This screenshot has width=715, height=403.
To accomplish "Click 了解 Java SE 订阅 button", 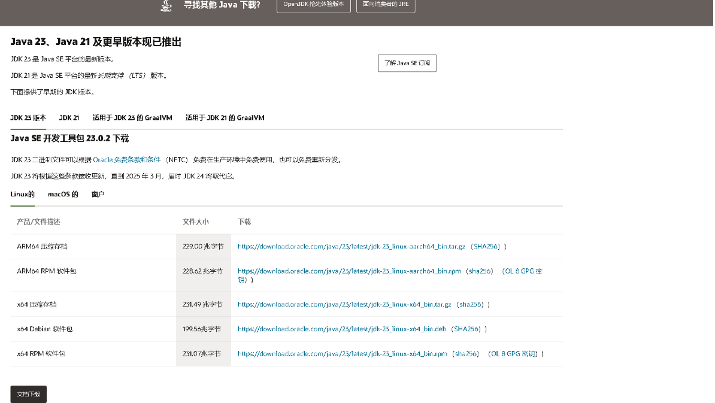I will coord(407,63).
